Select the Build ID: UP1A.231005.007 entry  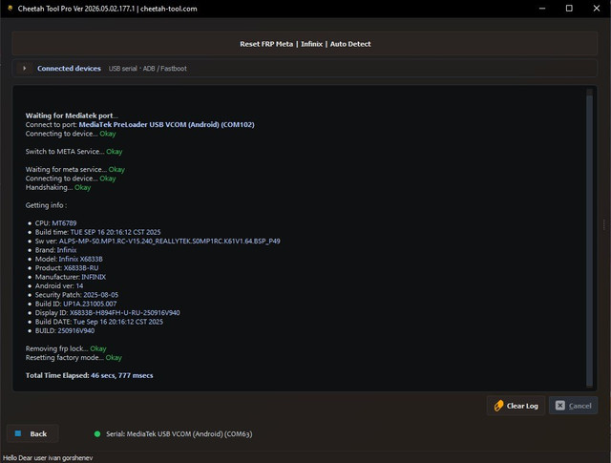76,304
